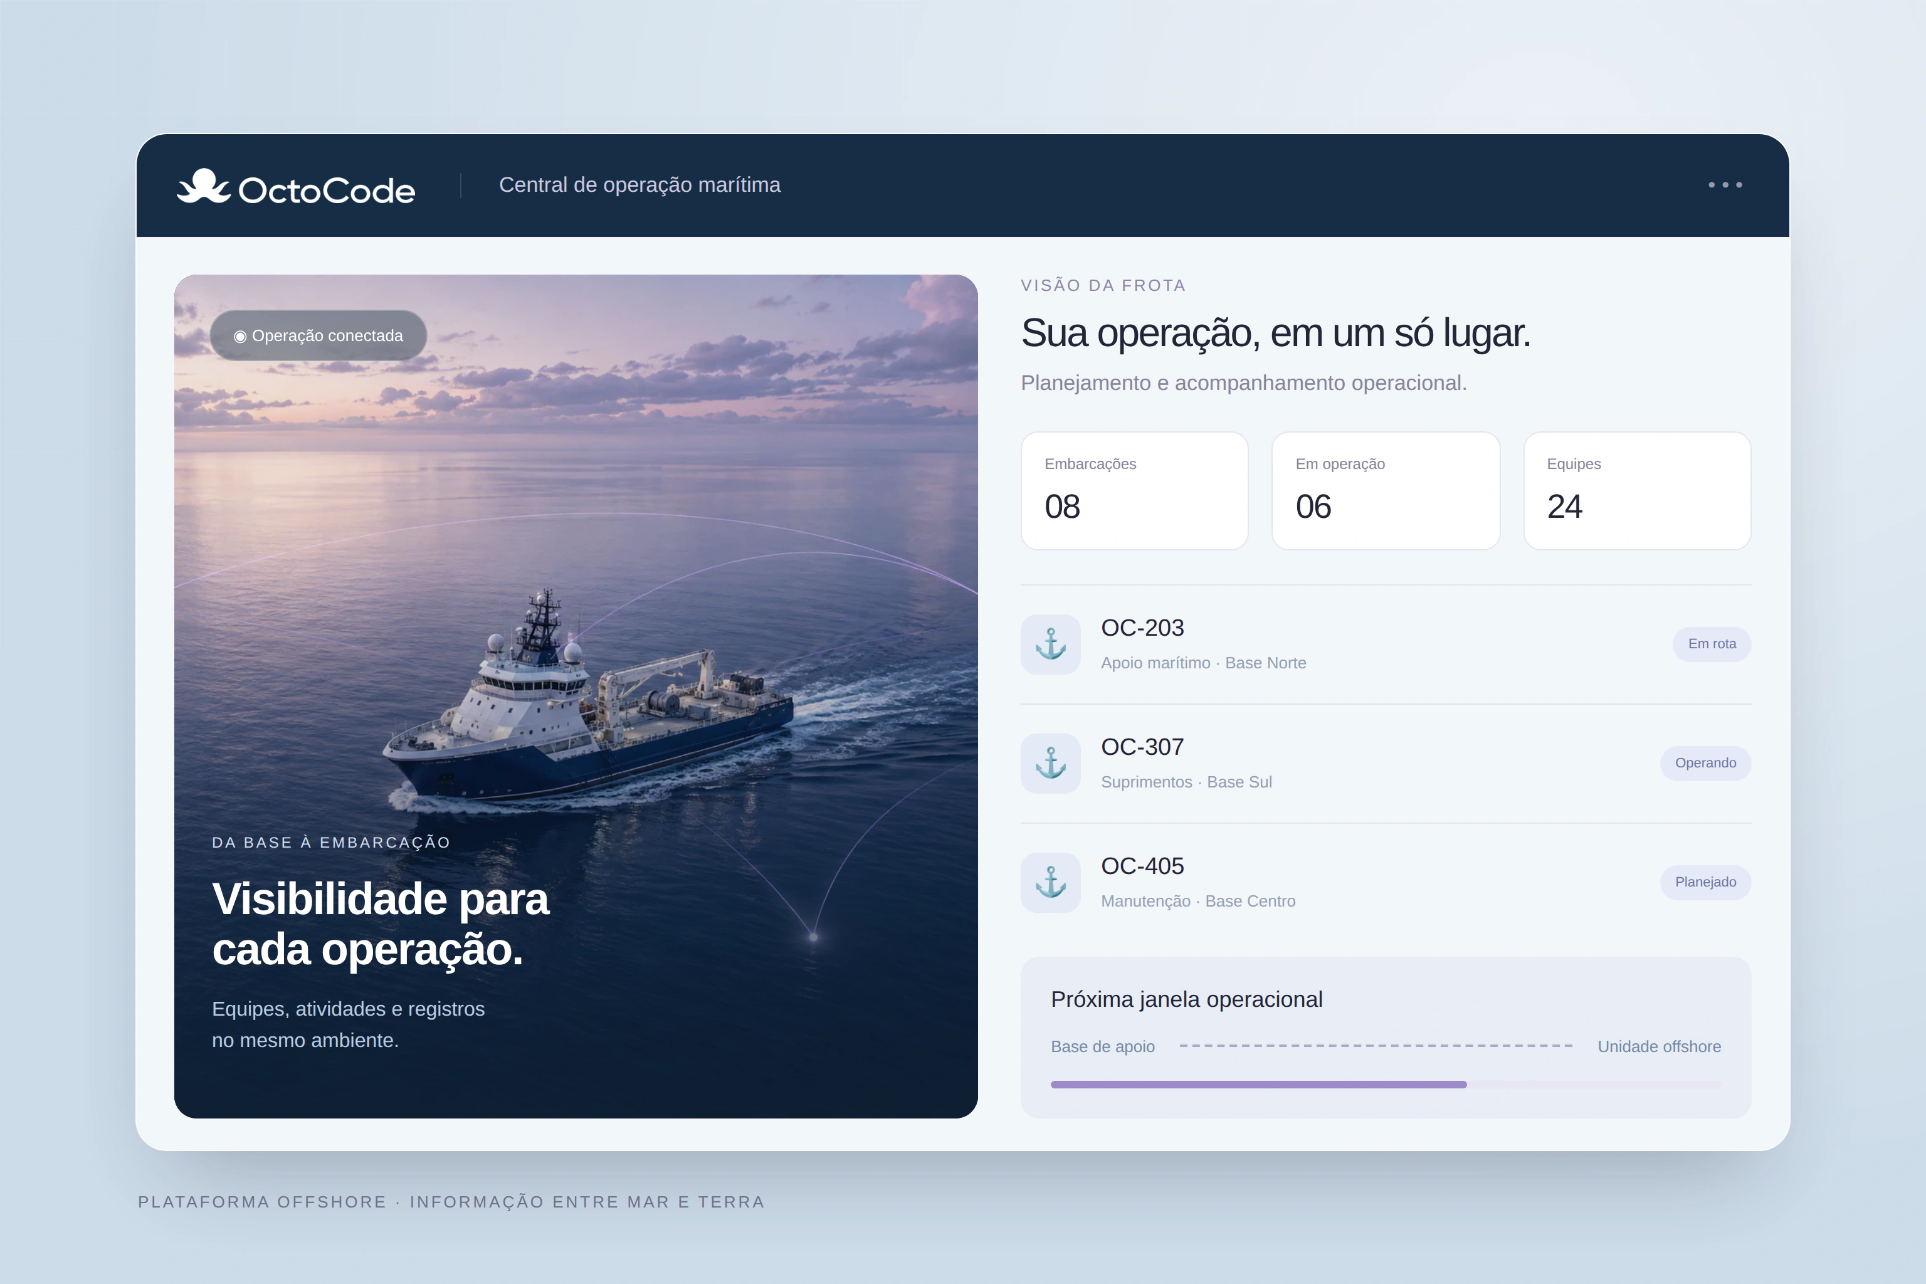This screenshot has width=1926, height=1284.
Task: Select the Em rota status pill
Action: [x=1712, y=644]
